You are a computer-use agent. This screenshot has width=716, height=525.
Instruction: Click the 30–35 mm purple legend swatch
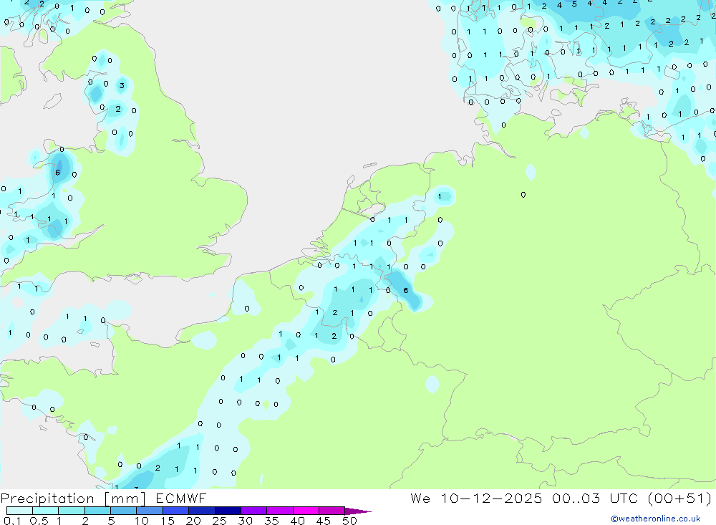pos(253,511)
